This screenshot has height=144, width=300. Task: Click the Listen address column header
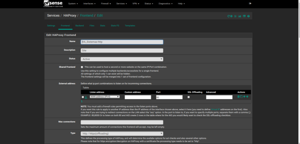tap(97, 92)
